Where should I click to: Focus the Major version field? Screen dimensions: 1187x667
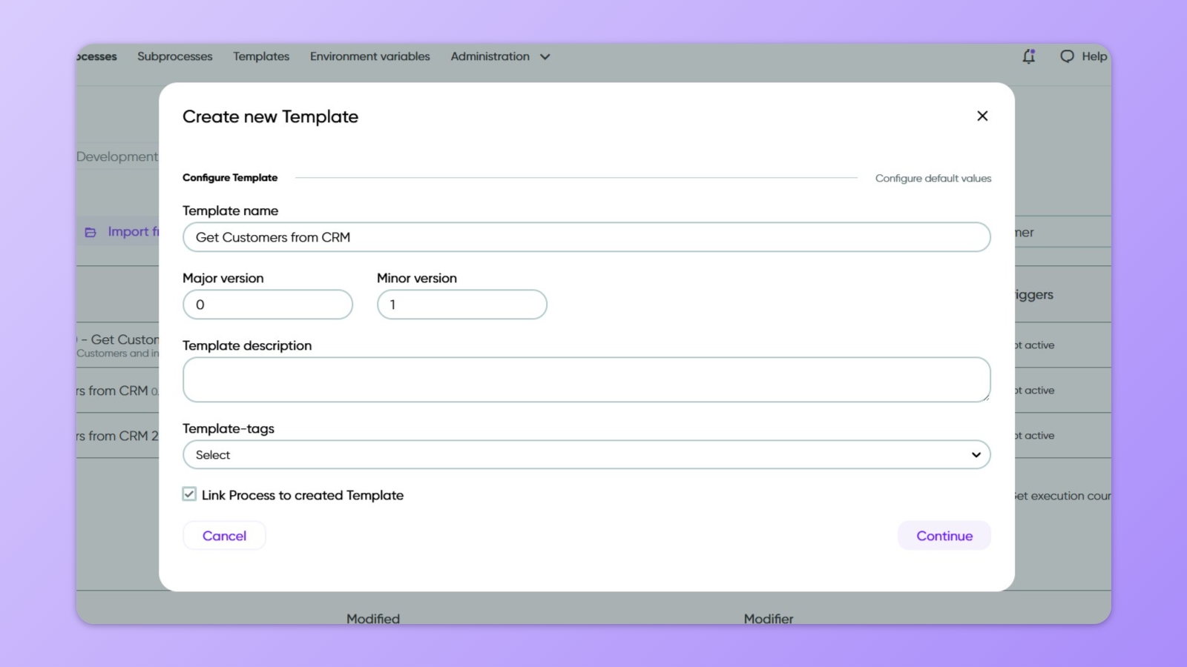point(268,305)
